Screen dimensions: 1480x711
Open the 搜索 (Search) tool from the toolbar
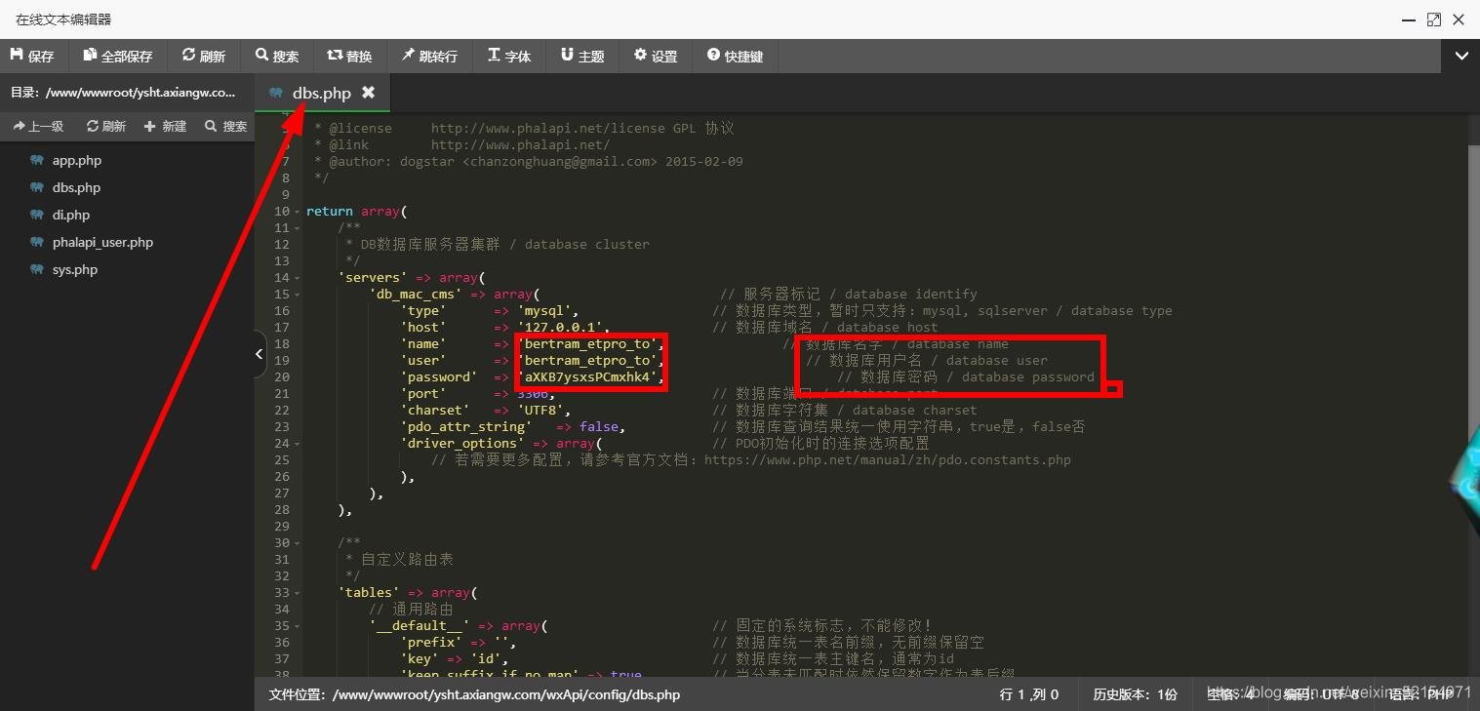[277, 56]
